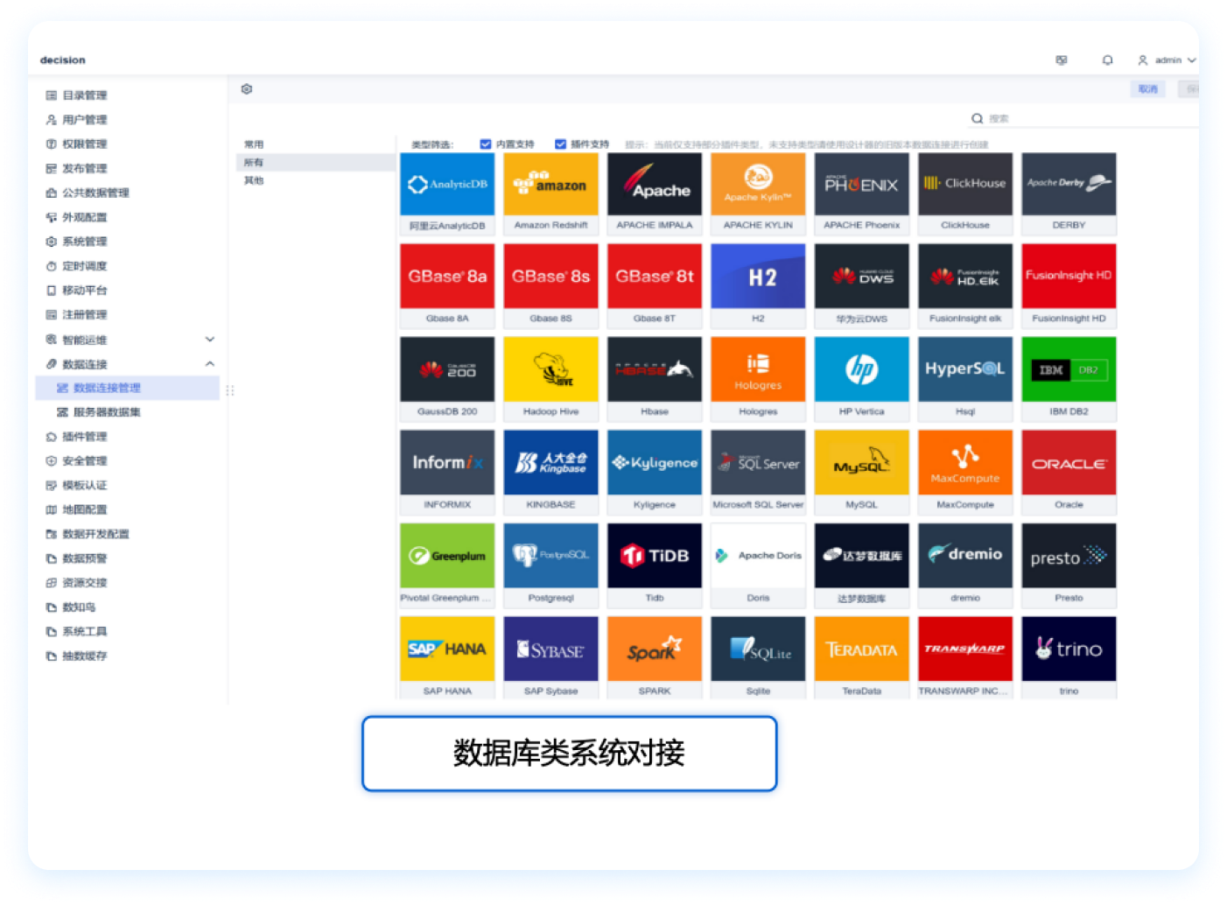Choose the 达梦数据库 tile
Screen dimensions: 1227x905
(861, 565)
